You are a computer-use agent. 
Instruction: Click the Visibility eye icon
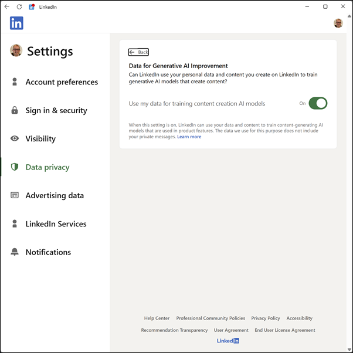tap(15, 139)
